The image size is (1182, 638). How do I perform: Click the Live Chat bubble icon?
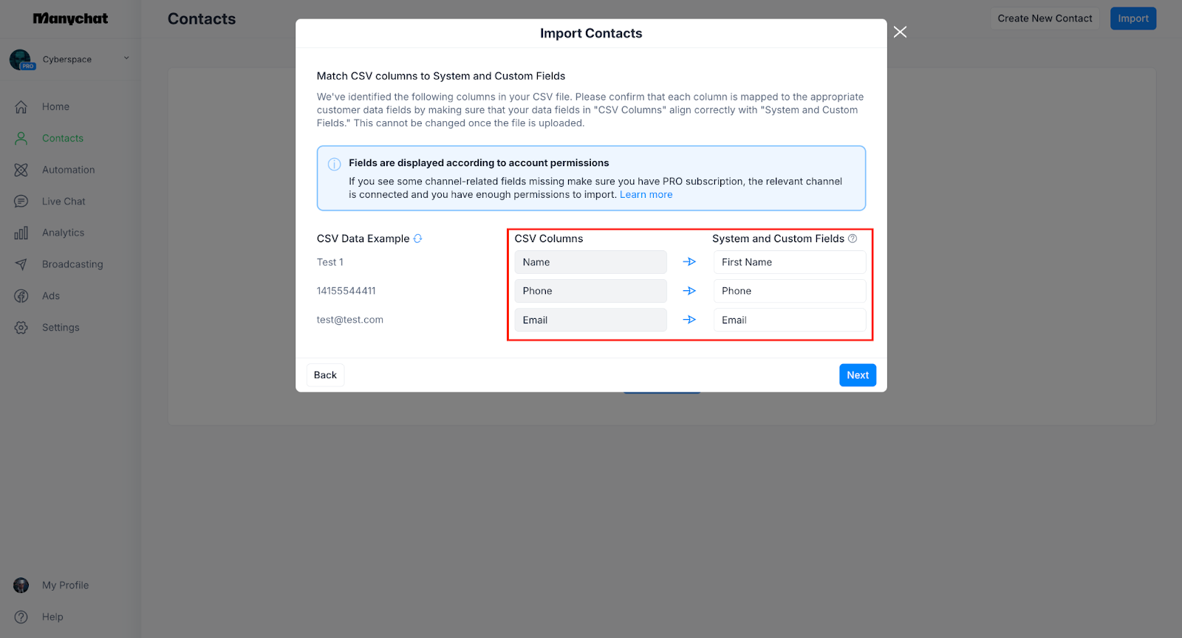point(21,202)
